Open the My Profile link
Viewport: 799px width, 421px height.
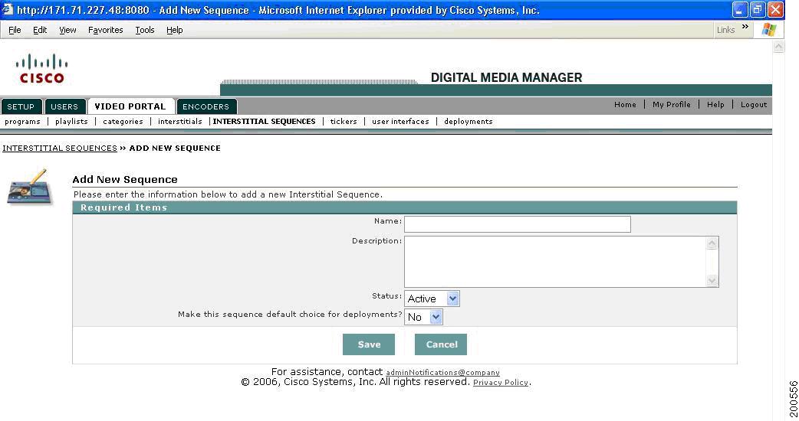point(672,104)
